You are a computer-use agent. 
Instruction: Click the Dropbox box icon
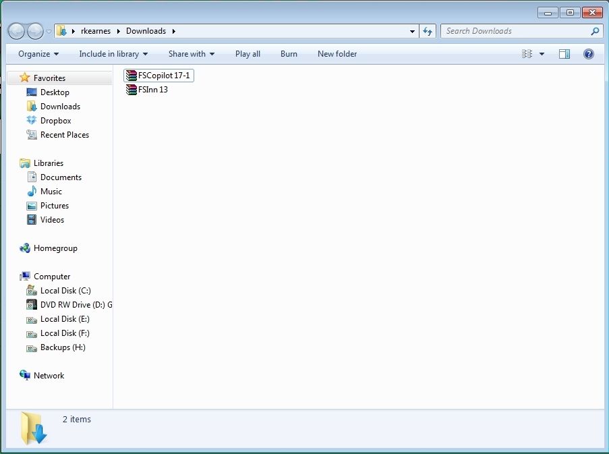point(32,120)
